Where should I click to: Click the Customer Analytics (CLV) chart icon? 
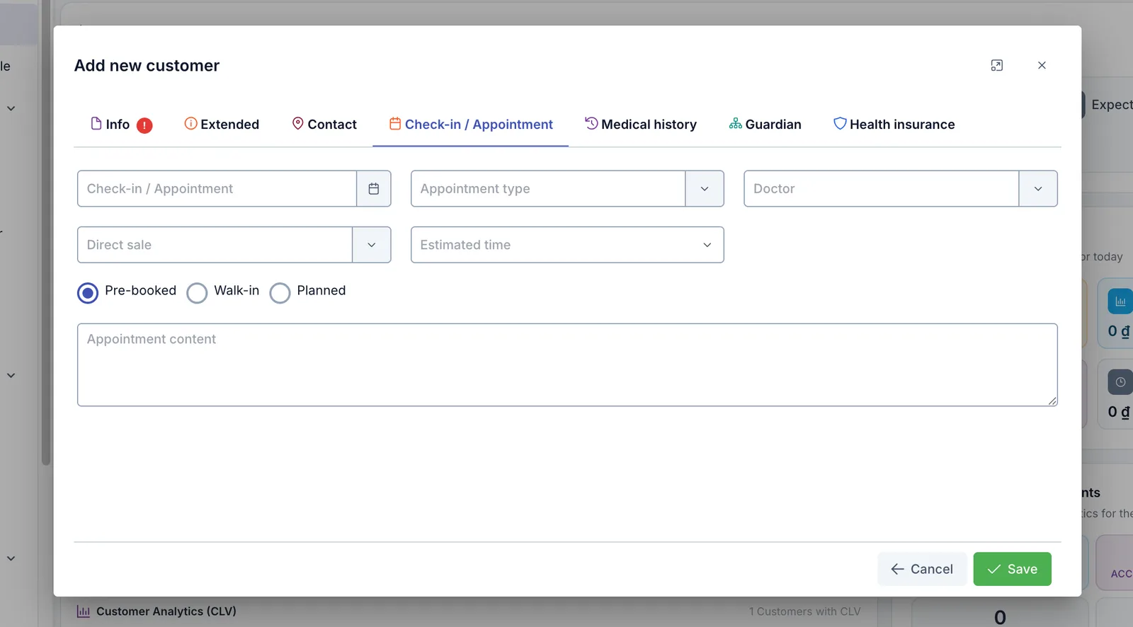84,611
